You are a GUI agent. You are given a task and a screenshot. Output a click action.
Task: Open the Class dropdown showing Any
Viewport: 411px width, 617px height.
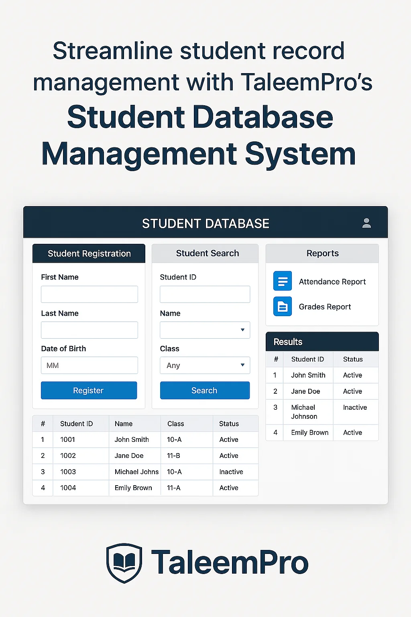click(x=205, y=365)
